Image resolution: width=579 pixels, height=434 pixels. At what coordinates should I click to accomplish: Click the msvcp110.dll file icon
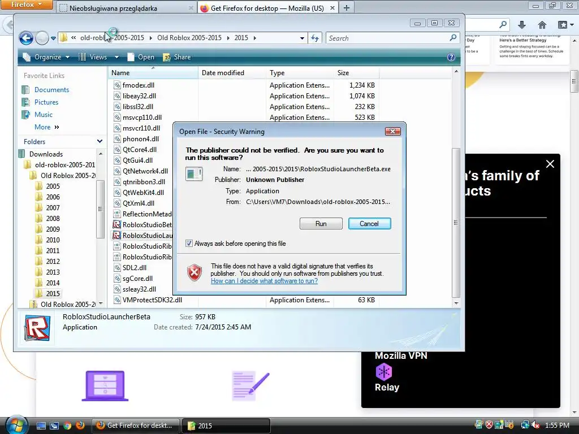(117, 118)
